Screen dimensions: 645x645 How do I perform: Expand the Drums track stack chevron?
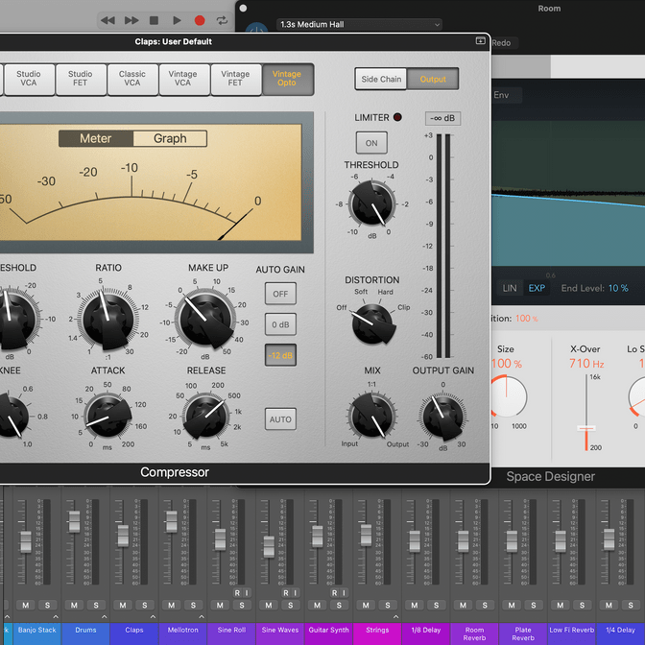pyautogui.click(x=104, y=616)
